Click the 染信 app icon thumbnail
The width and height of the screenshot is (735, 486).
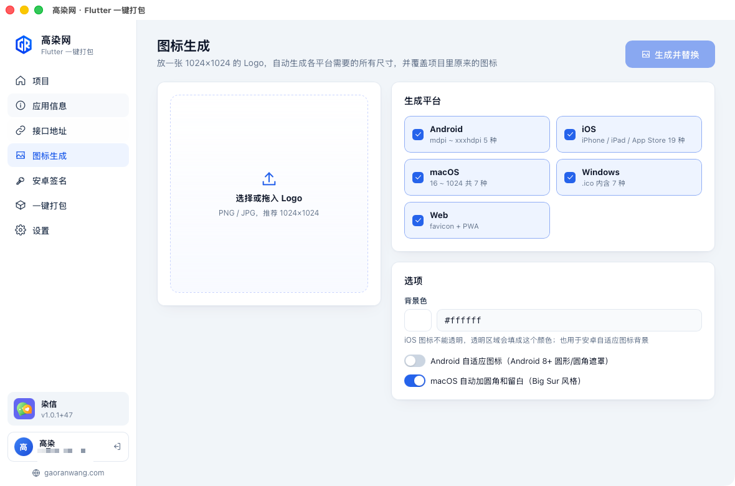tap(24, 409)
